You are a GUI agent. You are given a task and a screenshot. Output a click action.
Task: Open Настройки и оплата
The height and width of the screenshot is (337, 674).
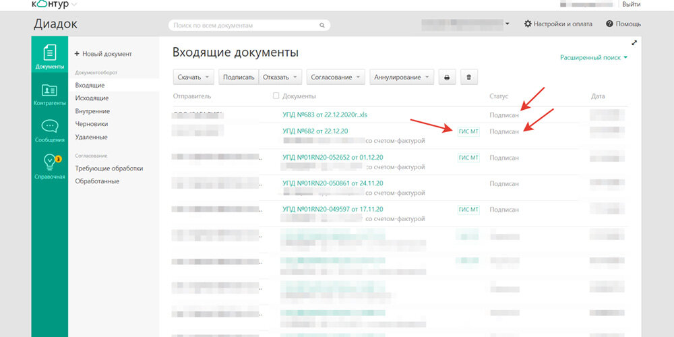click(x=558, y=24)
